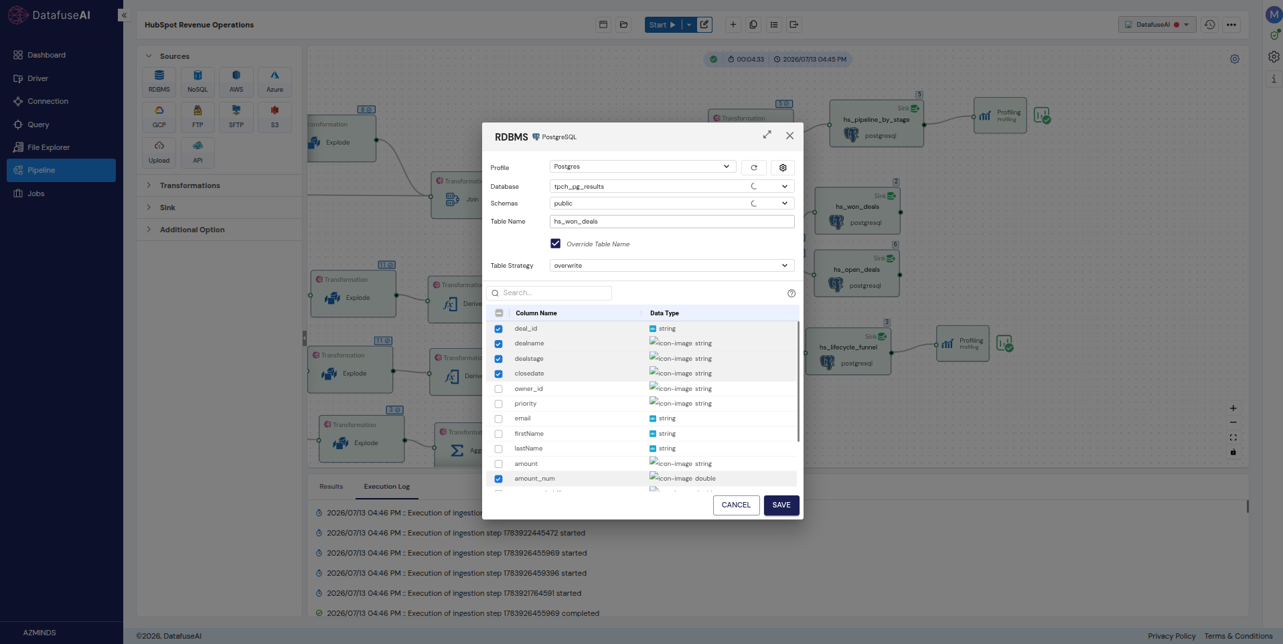Select the Azure source icon
Image resolution: width=1283 pixels, height=644 pixels.
275,82
